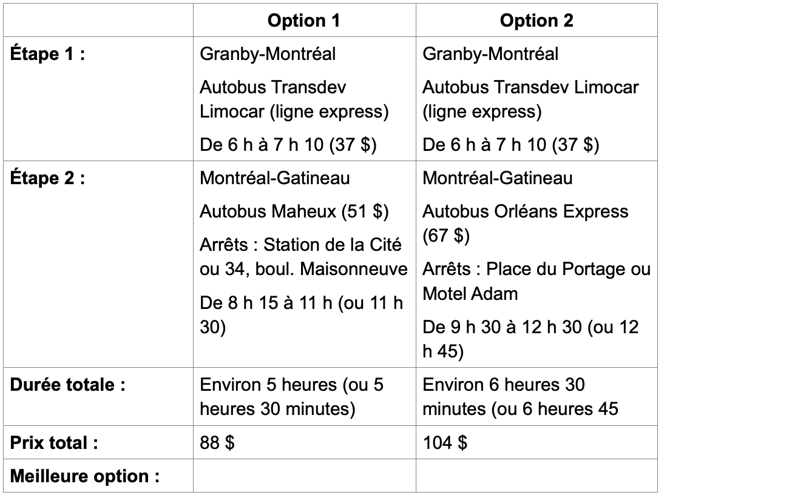This screenshot has width=789, height=498.
Task: Select the Étape 2 row label
Action: [46, 181]
